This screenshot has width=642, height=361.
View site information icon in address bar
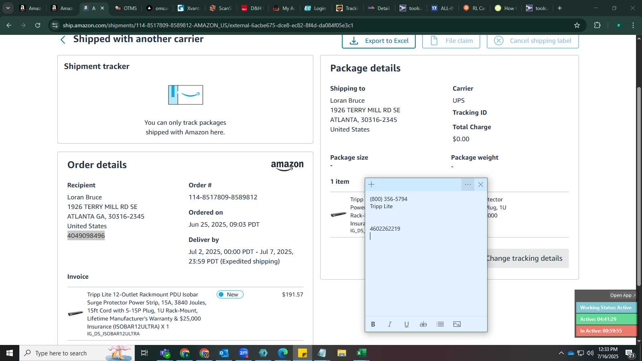click(x=55, y=25)
